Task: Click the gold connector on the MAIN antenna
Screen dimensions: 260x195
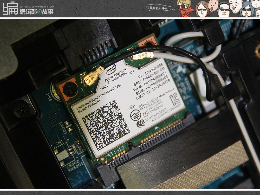Action: (92, 76)
